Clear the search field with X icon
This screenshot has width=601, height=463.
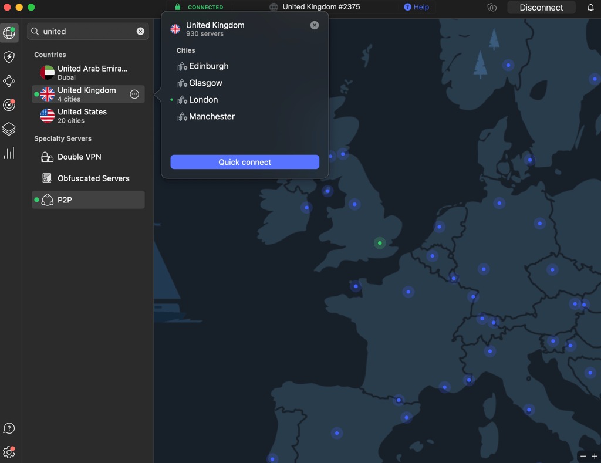[141, 32]
